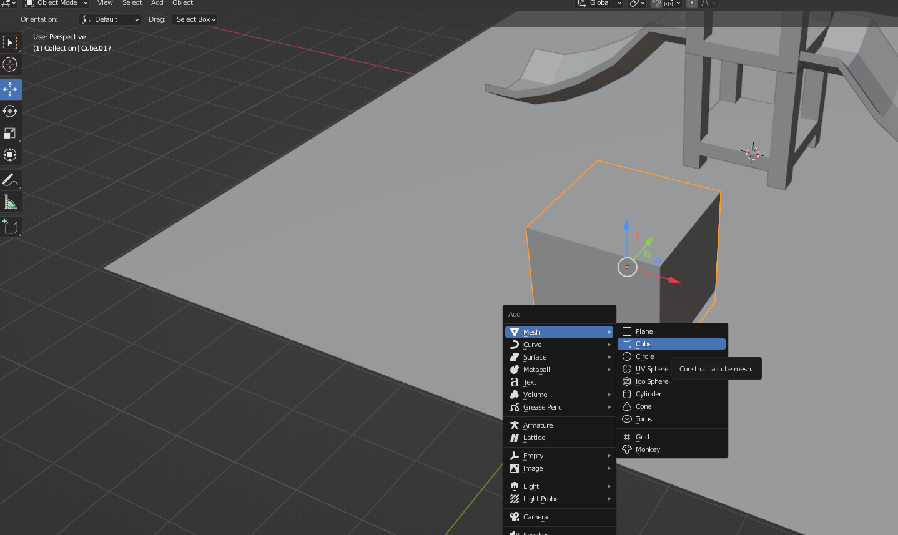Expand the Surface submenu
Screen dimensions: 898x535
click(560, 357)
